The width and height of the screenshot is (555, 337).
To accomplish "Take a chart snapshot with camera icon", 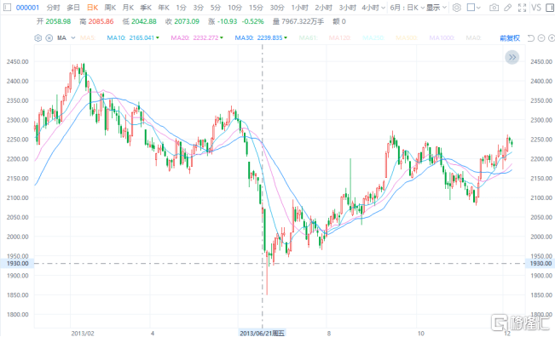I will coord(494,8).
